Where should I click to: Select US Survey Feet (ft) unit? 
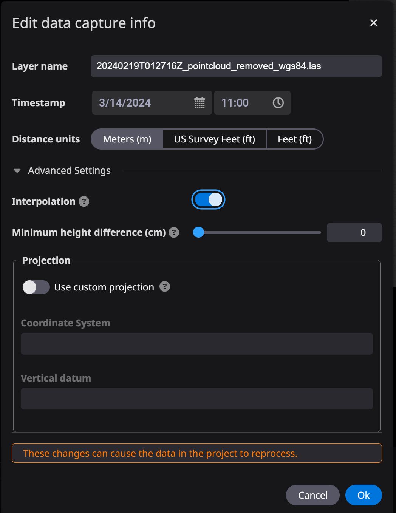215,139
